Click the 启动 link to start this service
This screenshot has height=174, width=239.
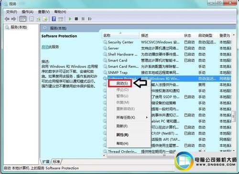[45, 47]
